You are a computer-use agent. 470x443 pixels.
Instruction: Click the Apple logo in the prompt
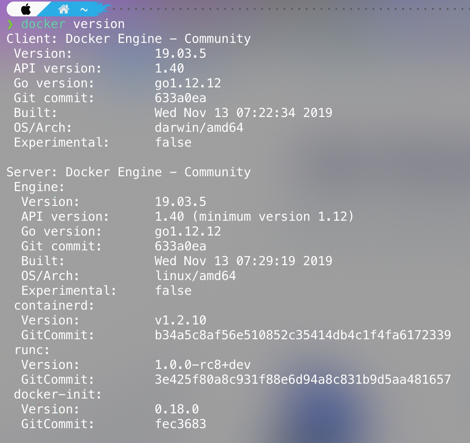26,9
